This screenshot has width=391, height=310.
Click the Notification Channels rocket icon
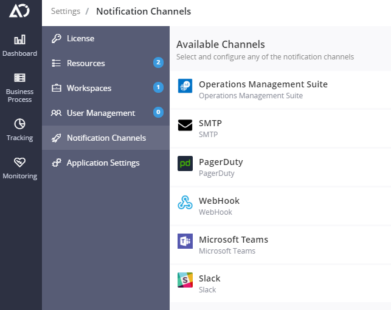(57, 138)
